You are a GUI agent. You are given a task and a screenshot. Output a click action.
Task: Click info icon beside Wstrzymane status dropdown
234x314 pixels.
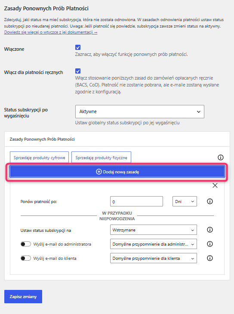(210, 230)
